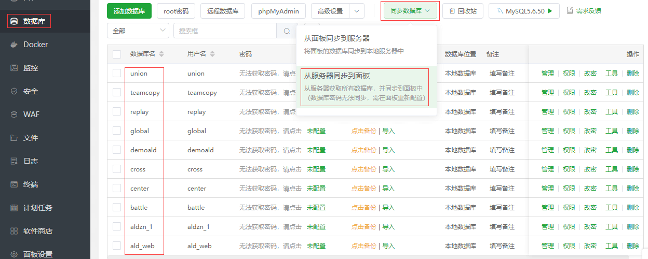Click the 软件商店 grid icon in sidebar

pos(14,231)
